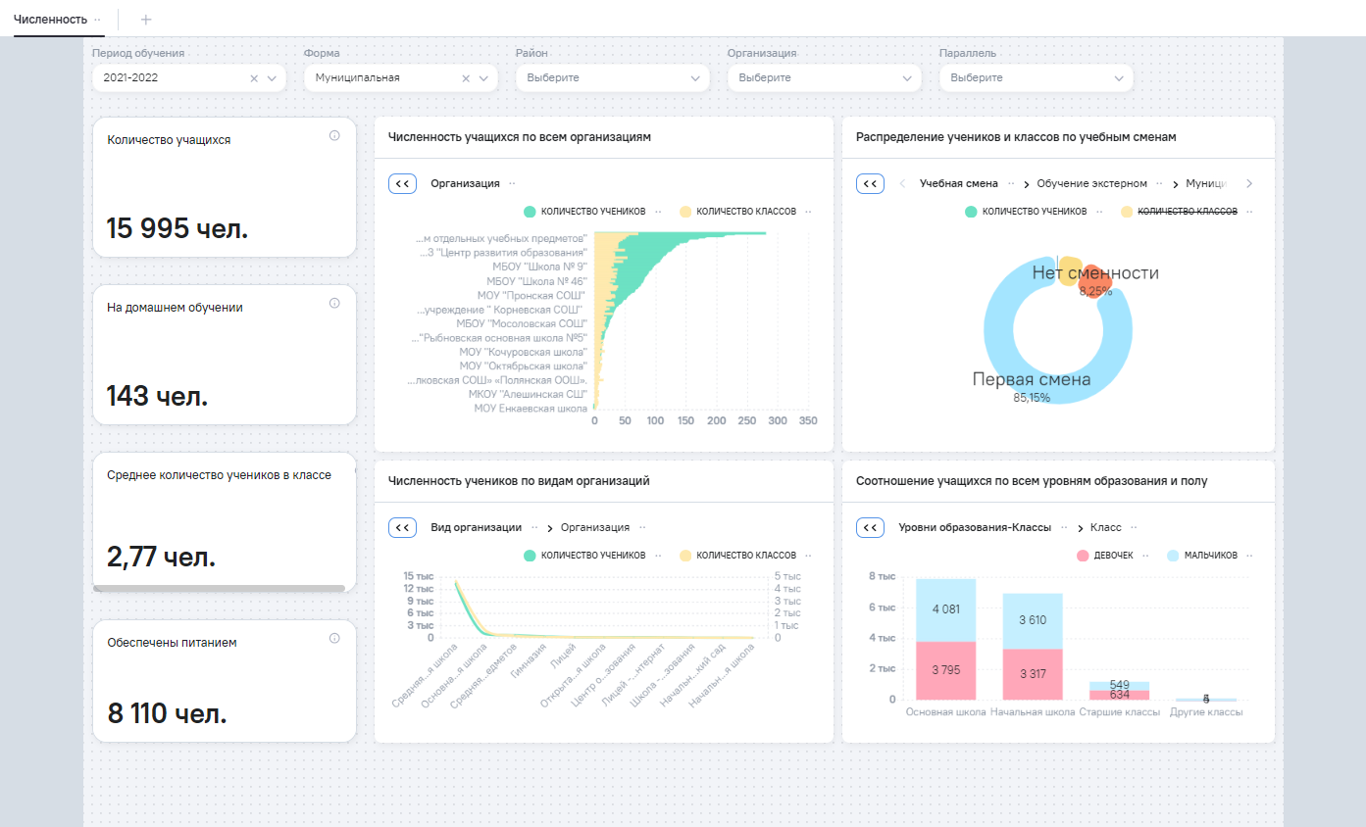The image size is (1366, 827).
Task: Click Организация breadcrumb in видам организаций chart
Action: click(x=594, y=527)
